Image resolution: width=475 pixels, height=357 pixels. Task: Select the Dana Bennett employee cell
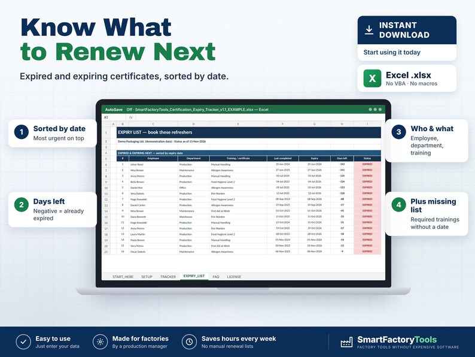point(153,217)
